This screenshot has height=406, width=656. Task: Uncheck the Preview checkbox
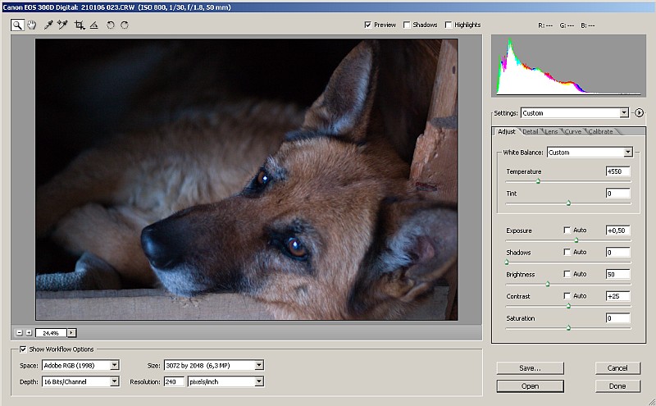[x=367, y=25]
